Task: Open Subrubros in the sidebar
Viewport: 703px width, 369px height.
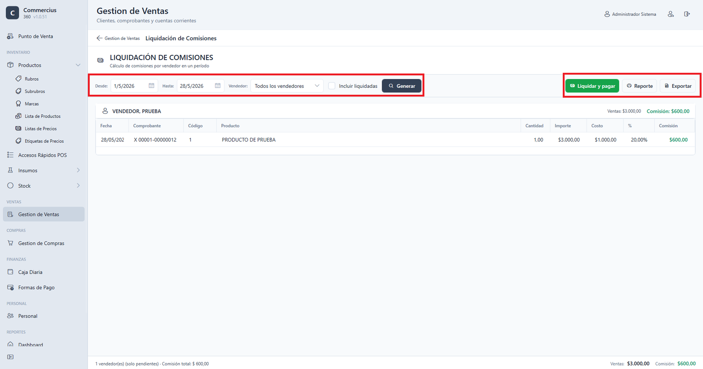Action: (35, 91)
